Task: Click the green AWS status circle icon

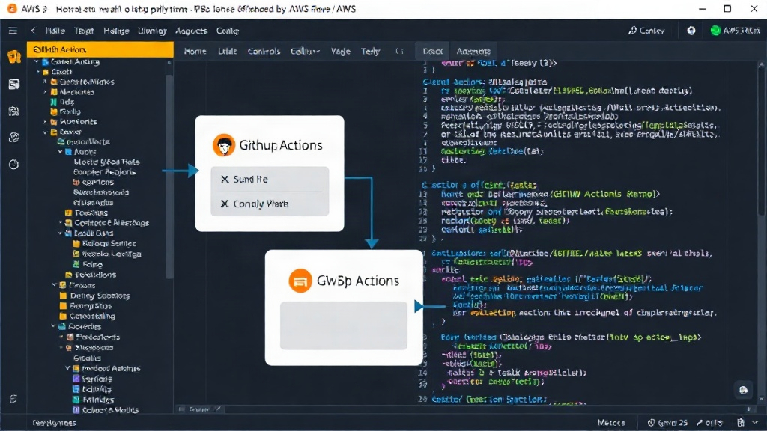Action: (715, 31)
